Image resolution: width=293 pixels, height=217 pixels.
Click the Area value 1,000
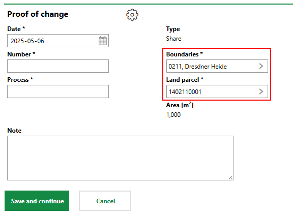coord(173,115)
